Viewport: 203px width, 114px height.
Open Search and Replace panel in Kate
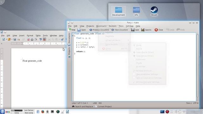coord(82,106)
